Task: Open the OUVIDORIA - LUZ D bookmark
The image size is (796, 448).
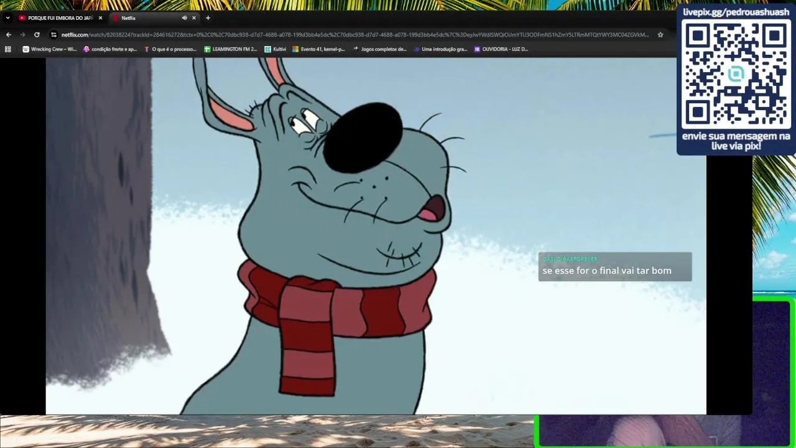Action: [x=501, y=49]
